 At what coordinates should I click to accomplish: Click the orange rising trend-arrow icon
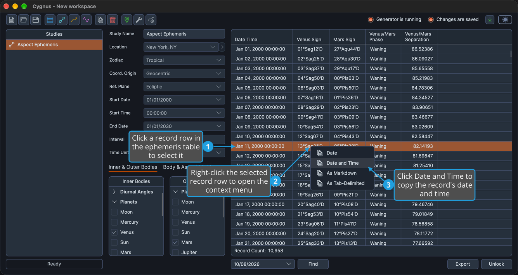tap(74, 20)
